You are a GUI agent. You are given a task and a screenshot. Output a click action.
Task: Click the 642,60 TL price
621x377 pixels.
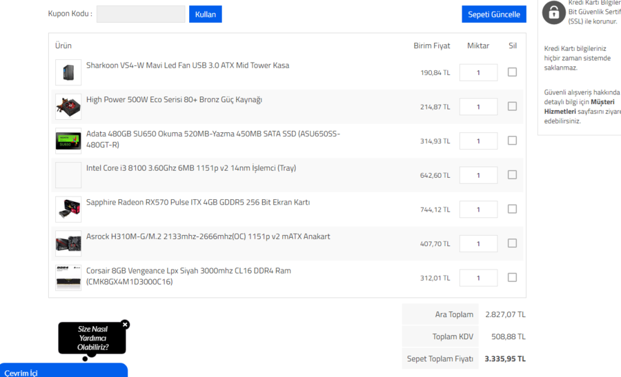click(x=435, y=175)
